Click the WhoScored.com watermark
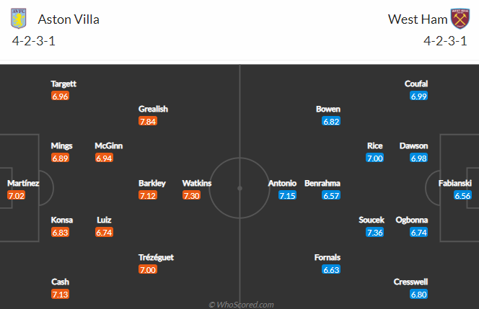 (242, 305)
